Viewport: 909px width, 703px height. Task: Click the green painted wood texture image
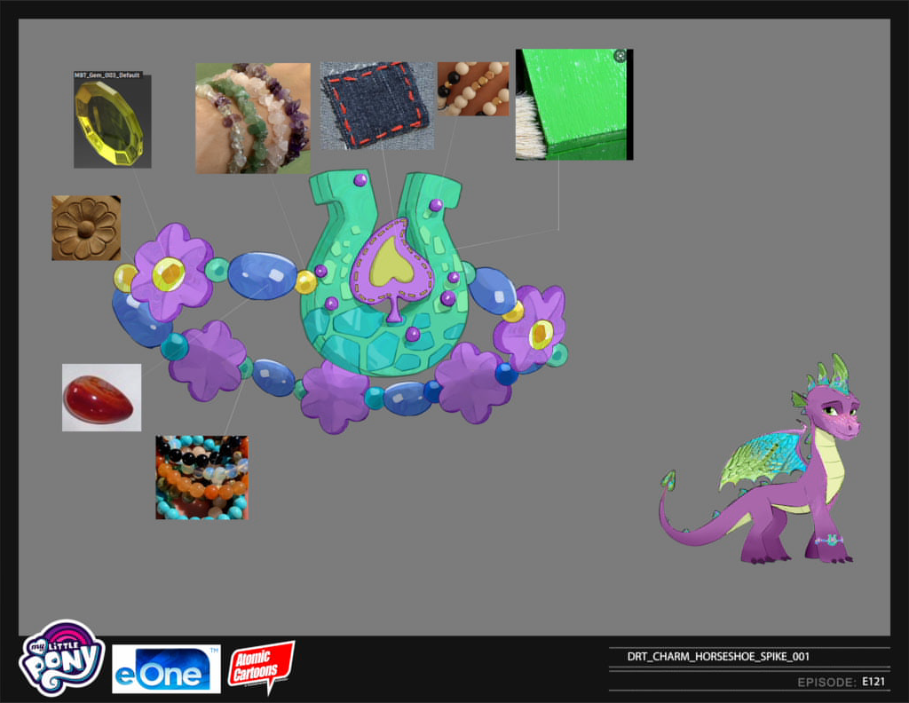(x=572, y=105)
